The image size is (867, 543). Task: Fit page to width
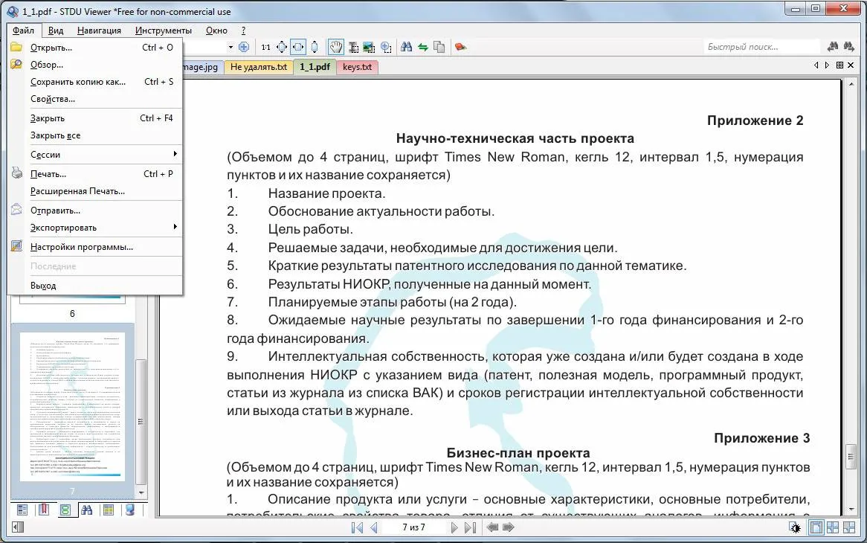tap(298, 47)
